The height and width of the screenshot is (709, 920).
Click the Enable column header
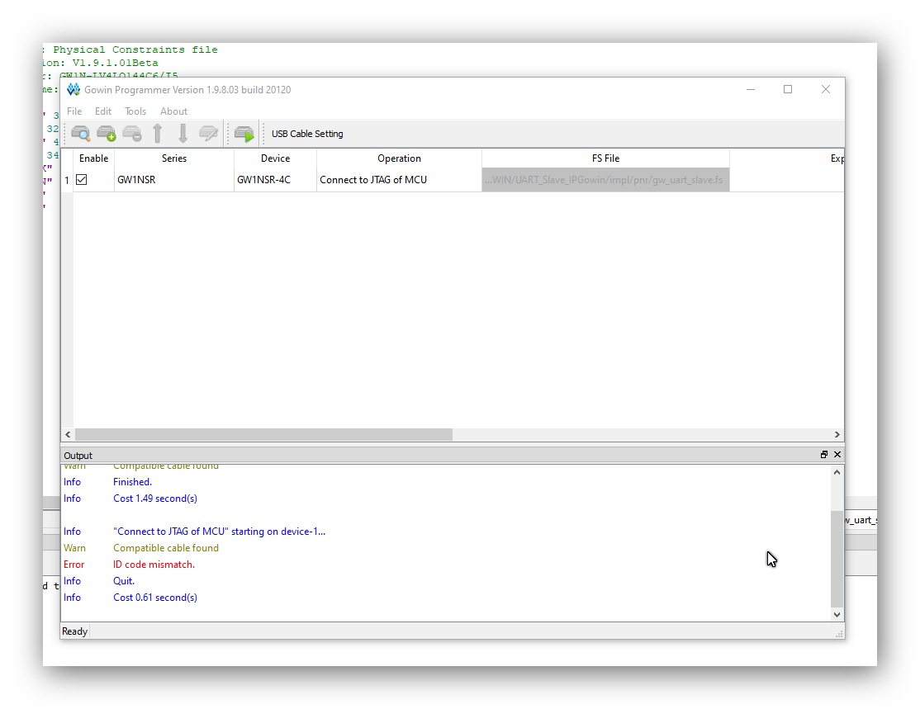[x=94, y=158]
